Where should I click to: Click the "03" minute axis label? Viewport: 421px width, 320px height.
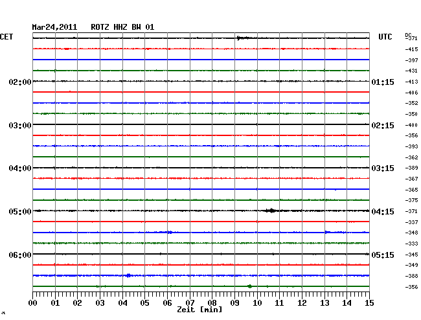100,303
